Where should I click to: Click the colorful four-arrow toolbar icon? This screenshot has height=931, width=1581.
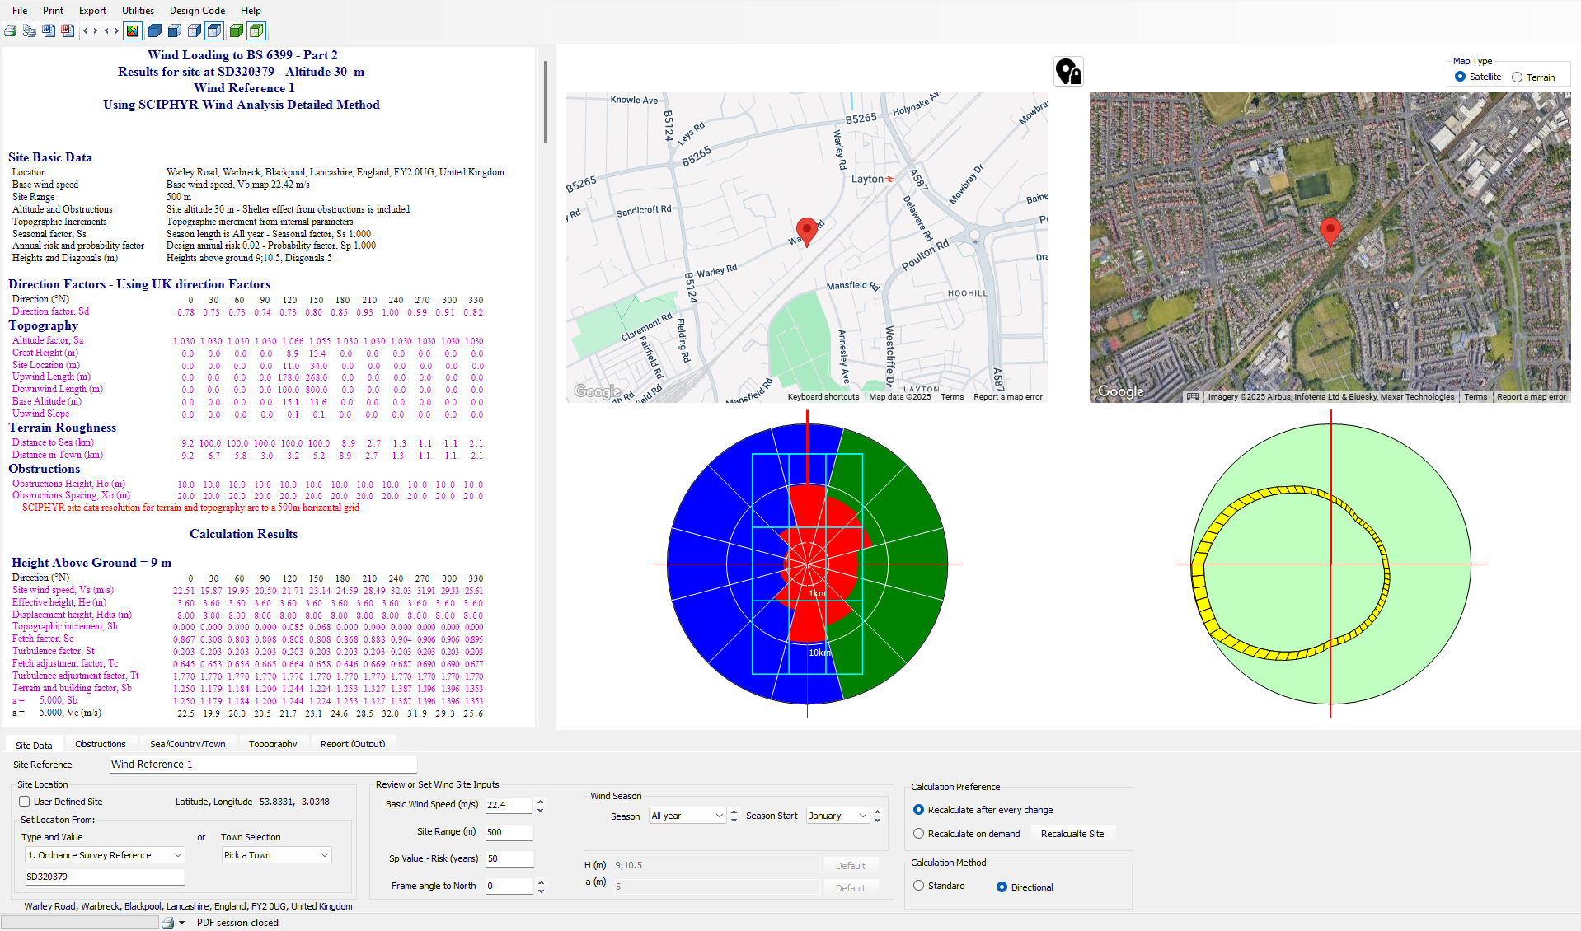click(x=132, y=31)
